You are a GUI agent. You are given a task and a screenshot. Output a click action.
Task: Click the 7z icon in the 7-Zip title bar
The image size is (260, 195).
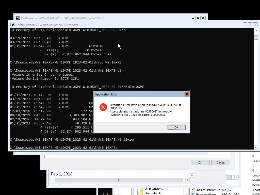point(18,18)
